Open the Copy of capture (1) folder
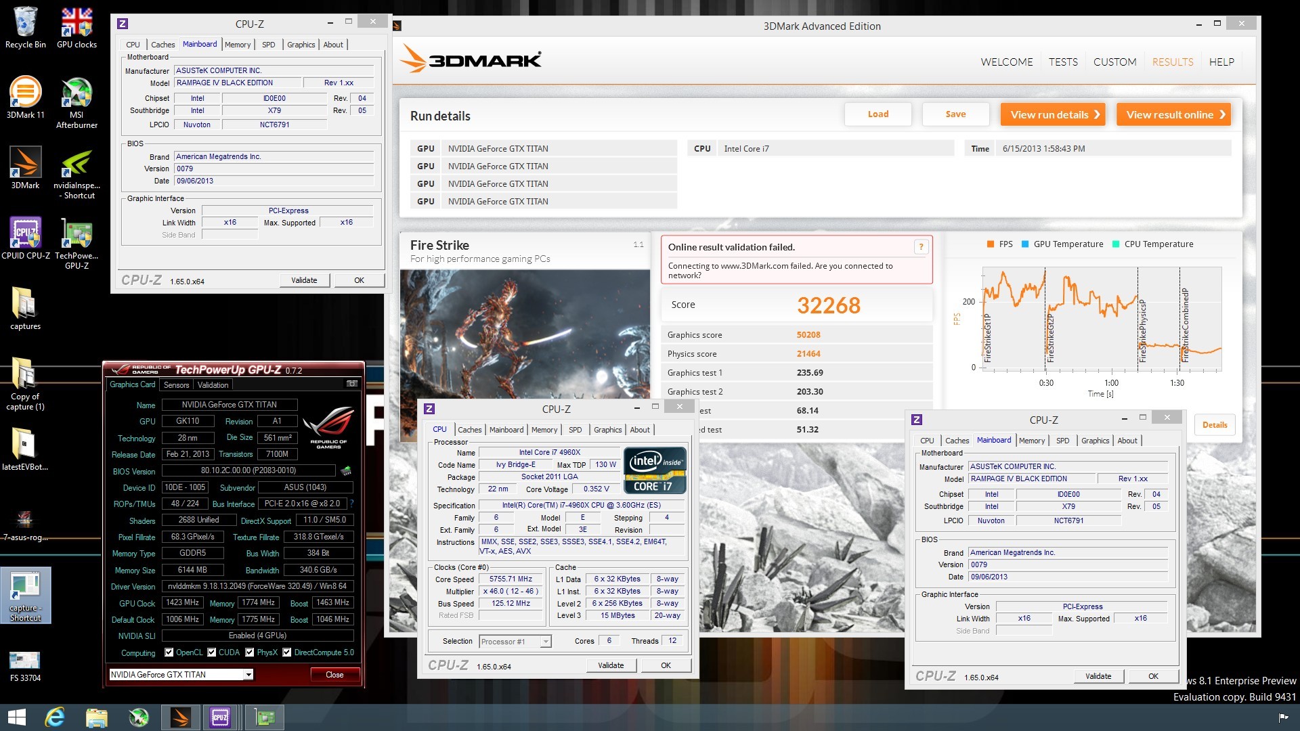This screenshot has width=1300, height=731. tap(25, 384)
